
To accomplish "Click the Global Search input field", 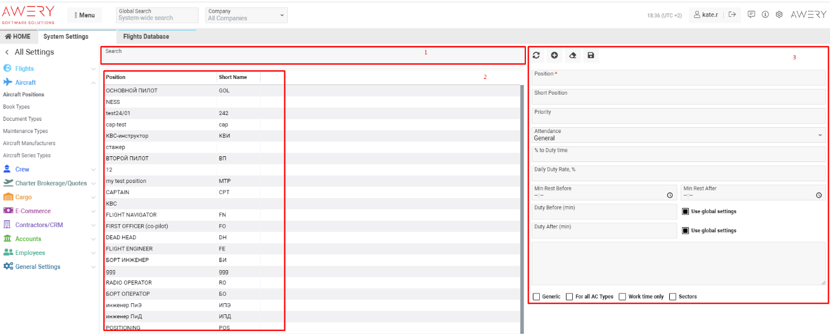I will 157,18.
